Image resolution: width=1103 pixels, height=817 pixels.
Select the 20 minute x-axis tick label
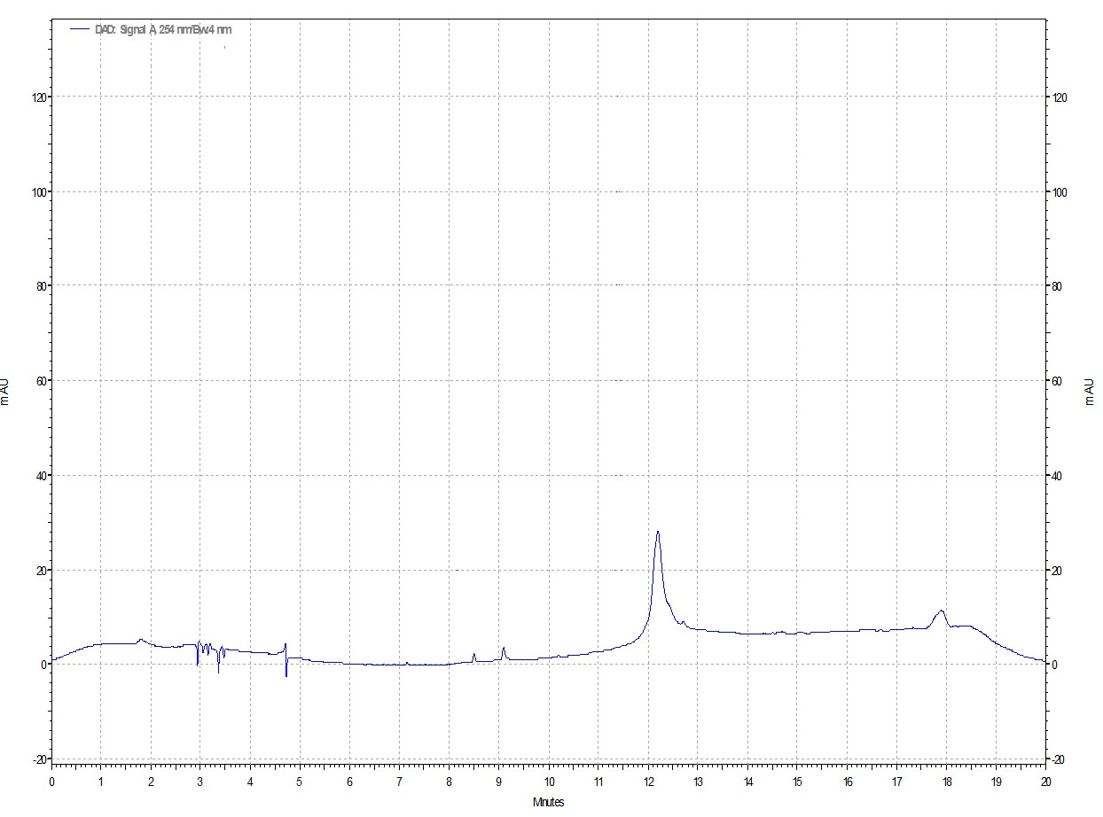(x=1045, y=782)
